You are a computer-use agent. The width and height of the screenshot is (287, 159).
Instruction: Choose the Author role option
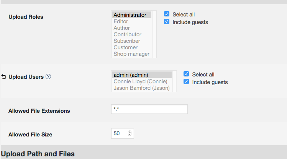(132, 28)
